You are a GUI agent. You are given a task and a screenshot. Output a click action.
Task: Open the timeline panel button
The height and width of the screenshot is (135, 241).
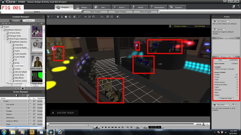[138, 127]
